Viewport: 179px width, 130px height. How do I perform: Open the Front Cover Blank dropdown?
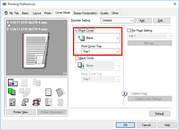(x=98, y=38)
